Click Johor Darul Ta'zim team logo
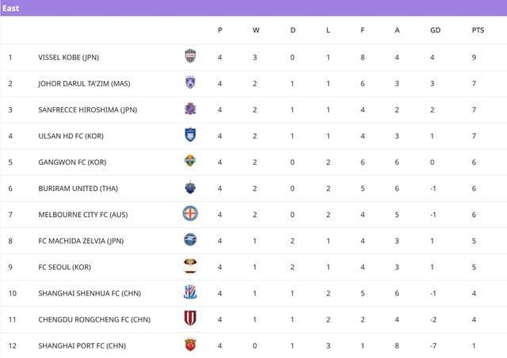 click(x=190, y=82)
